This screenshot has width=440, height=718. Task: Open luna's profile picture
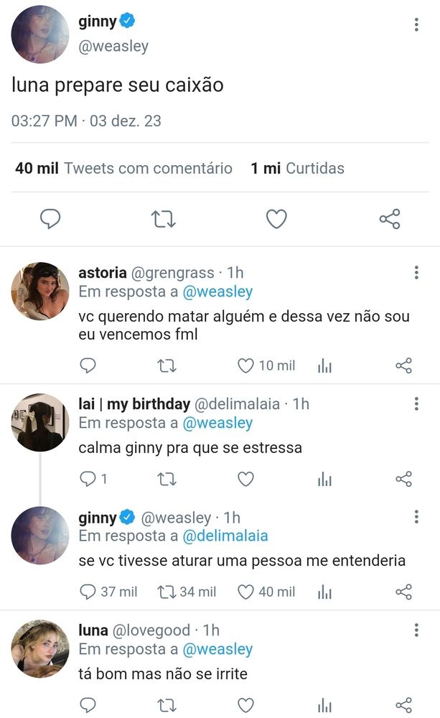click(40, 648)
